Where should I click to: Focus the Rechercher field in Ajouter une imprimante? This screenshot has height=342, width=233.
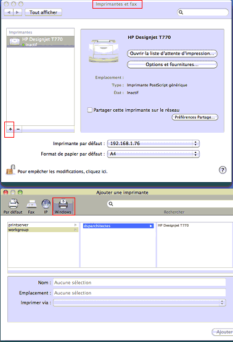point(170,204)
